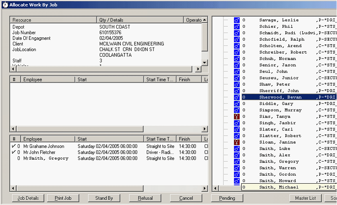The image size is (337, 205).
Task: Click the down arrow of job details scrollbar
Action: 205,63
